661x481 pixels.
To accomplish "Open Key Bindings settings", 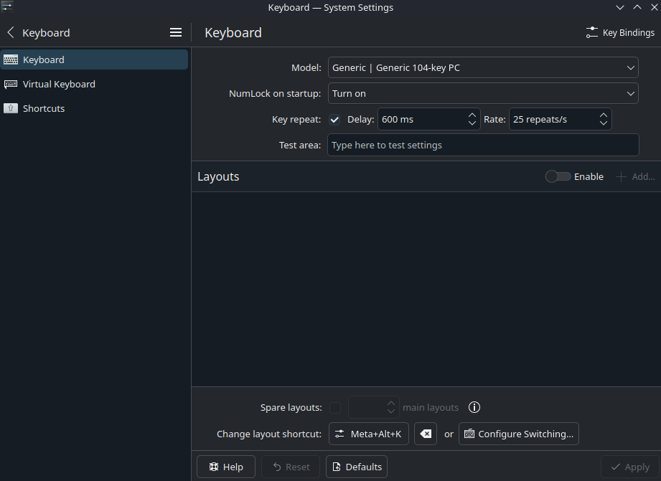I will (x=620, y=32).
